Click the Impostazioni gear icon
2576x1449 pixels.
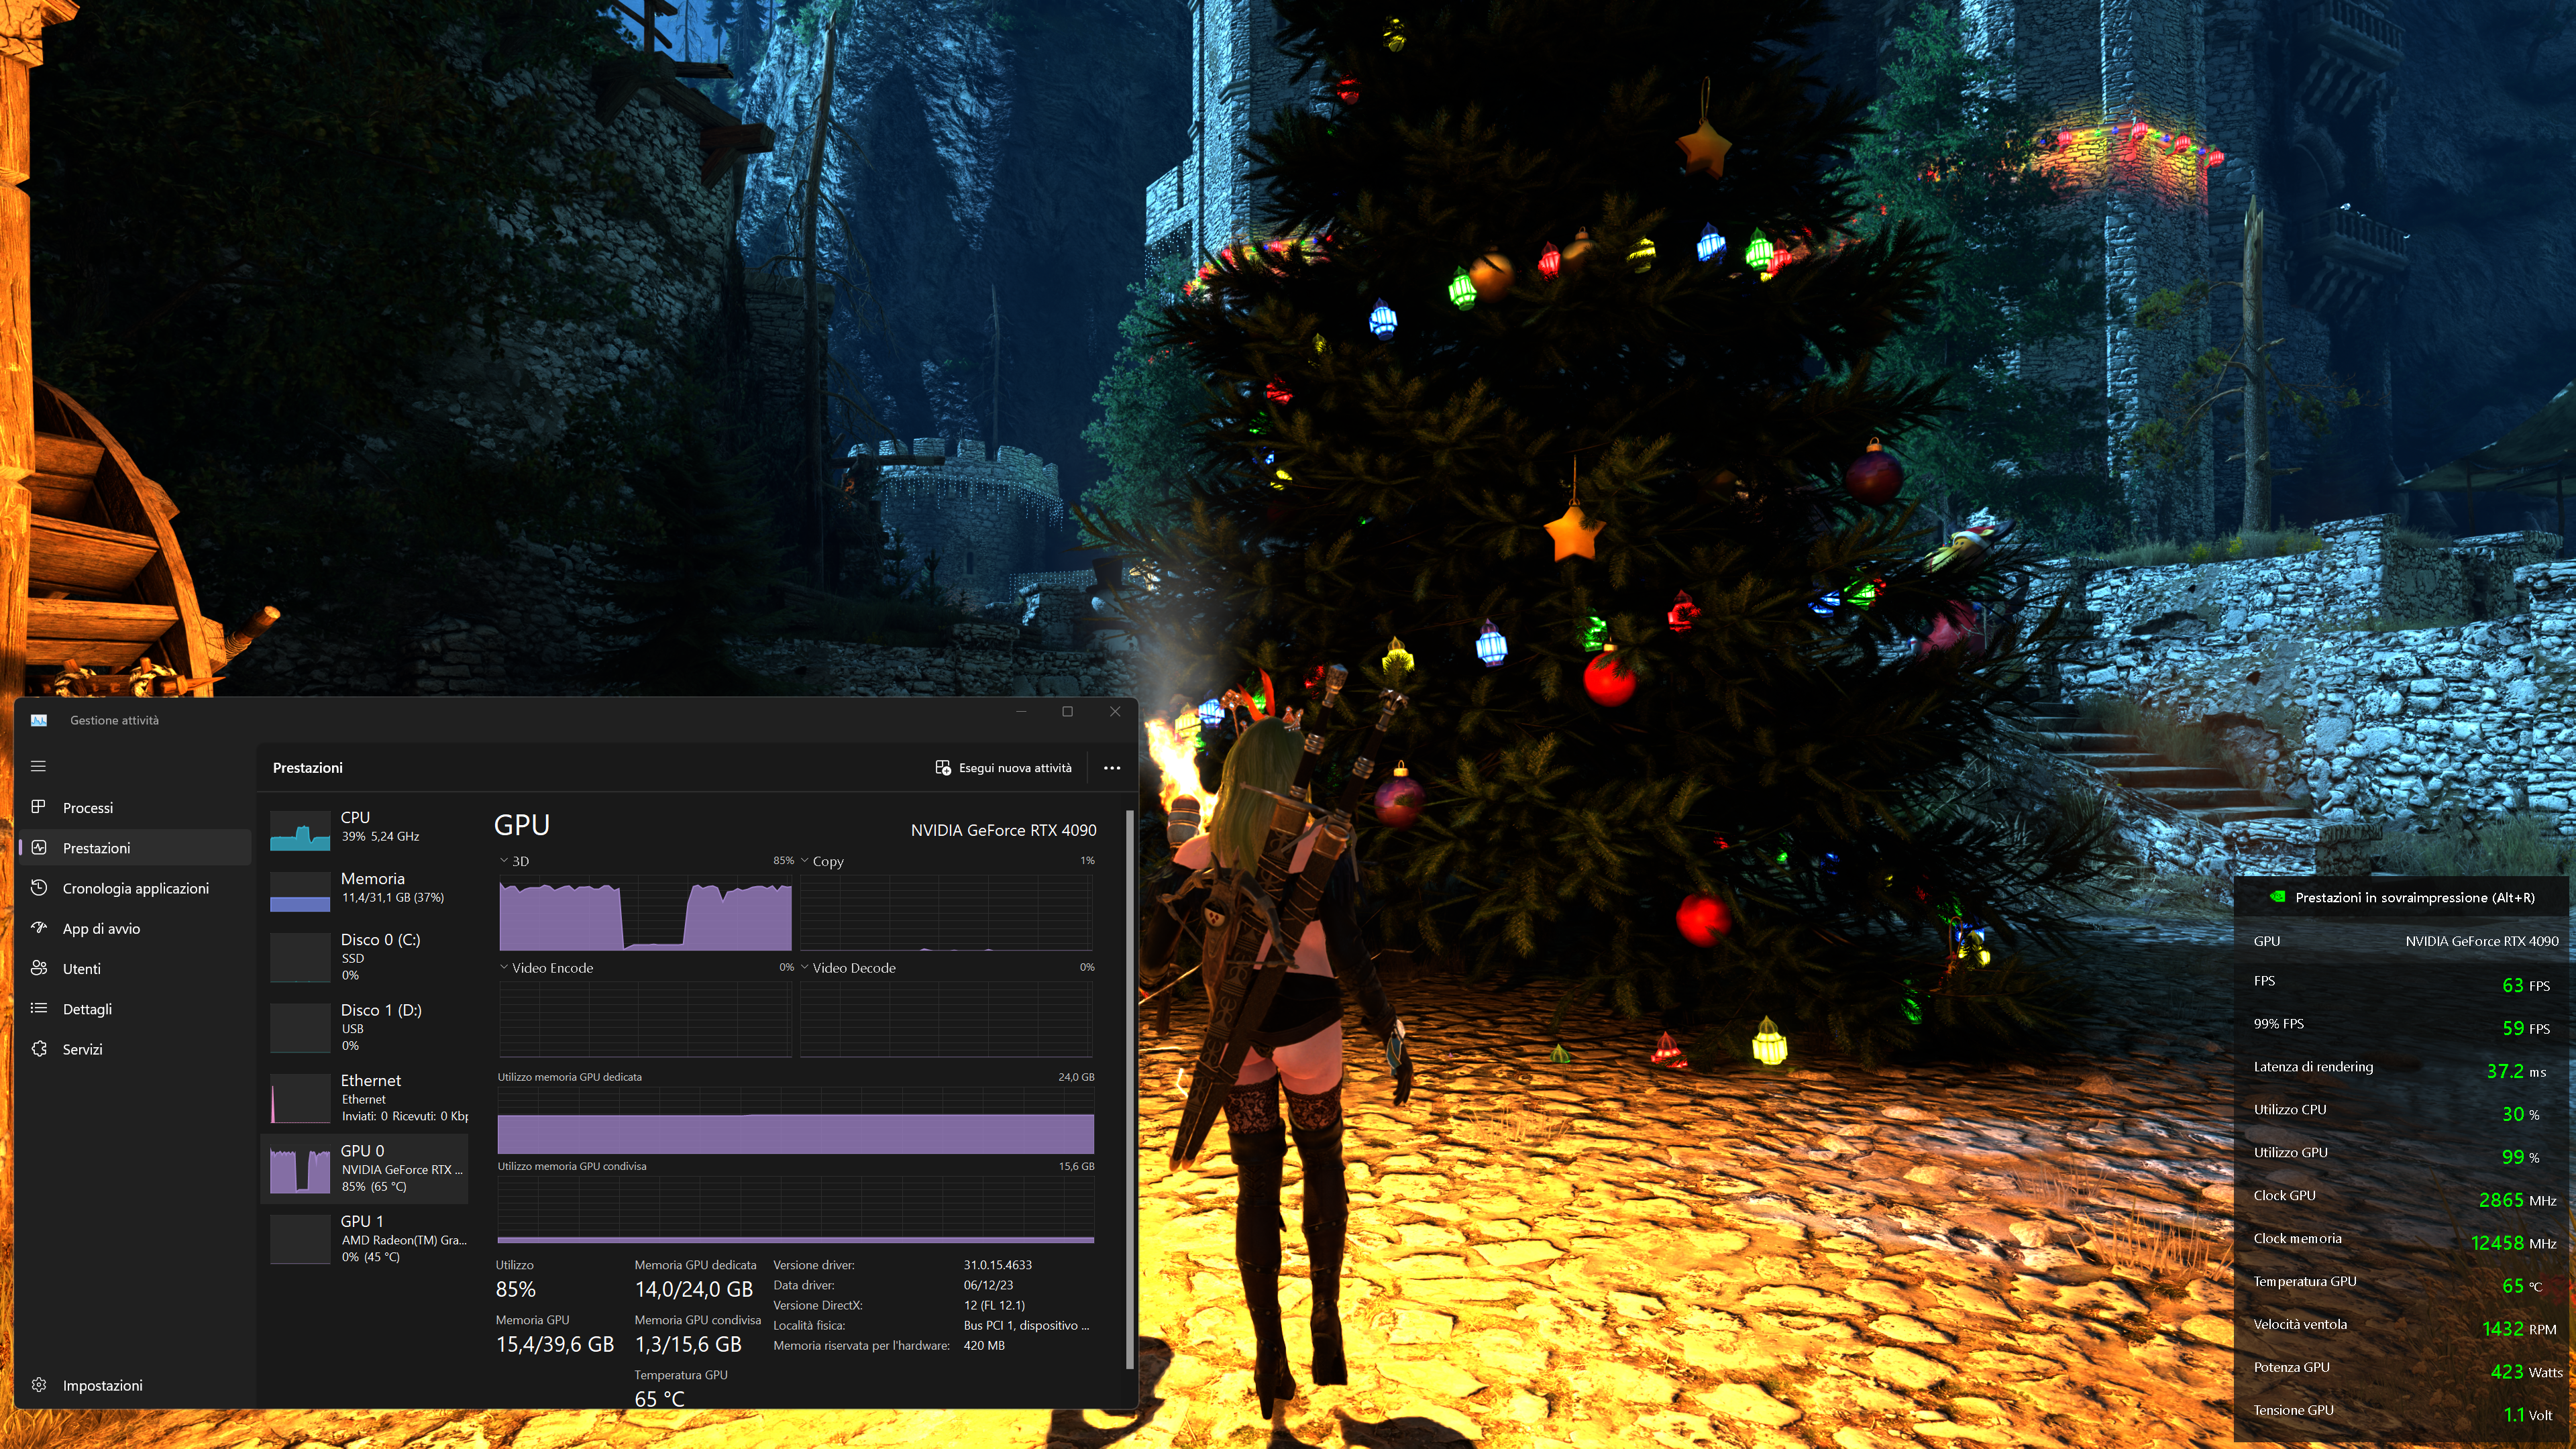click(x=39, y=1384)
